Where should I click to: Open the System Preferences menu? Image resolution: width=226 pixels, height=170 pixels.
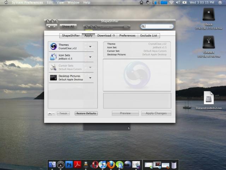click(x=27, y=2)
